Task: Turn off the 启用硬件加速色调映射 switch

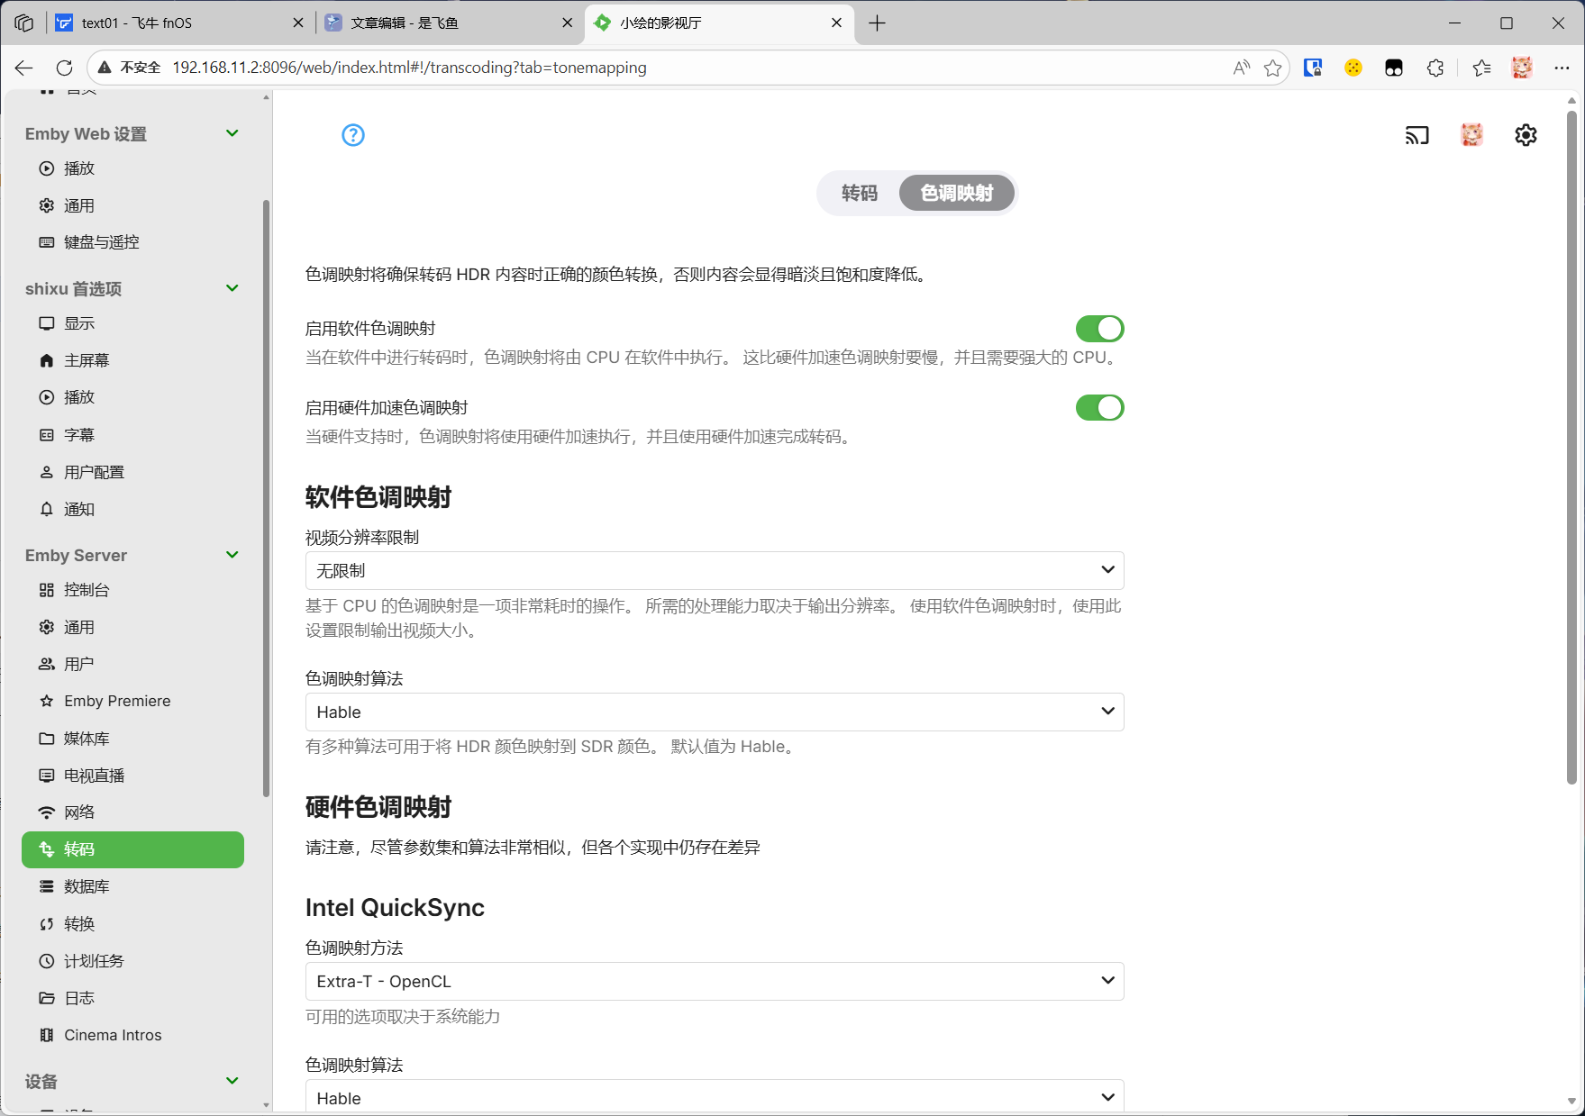Action: pos(1099,408)
